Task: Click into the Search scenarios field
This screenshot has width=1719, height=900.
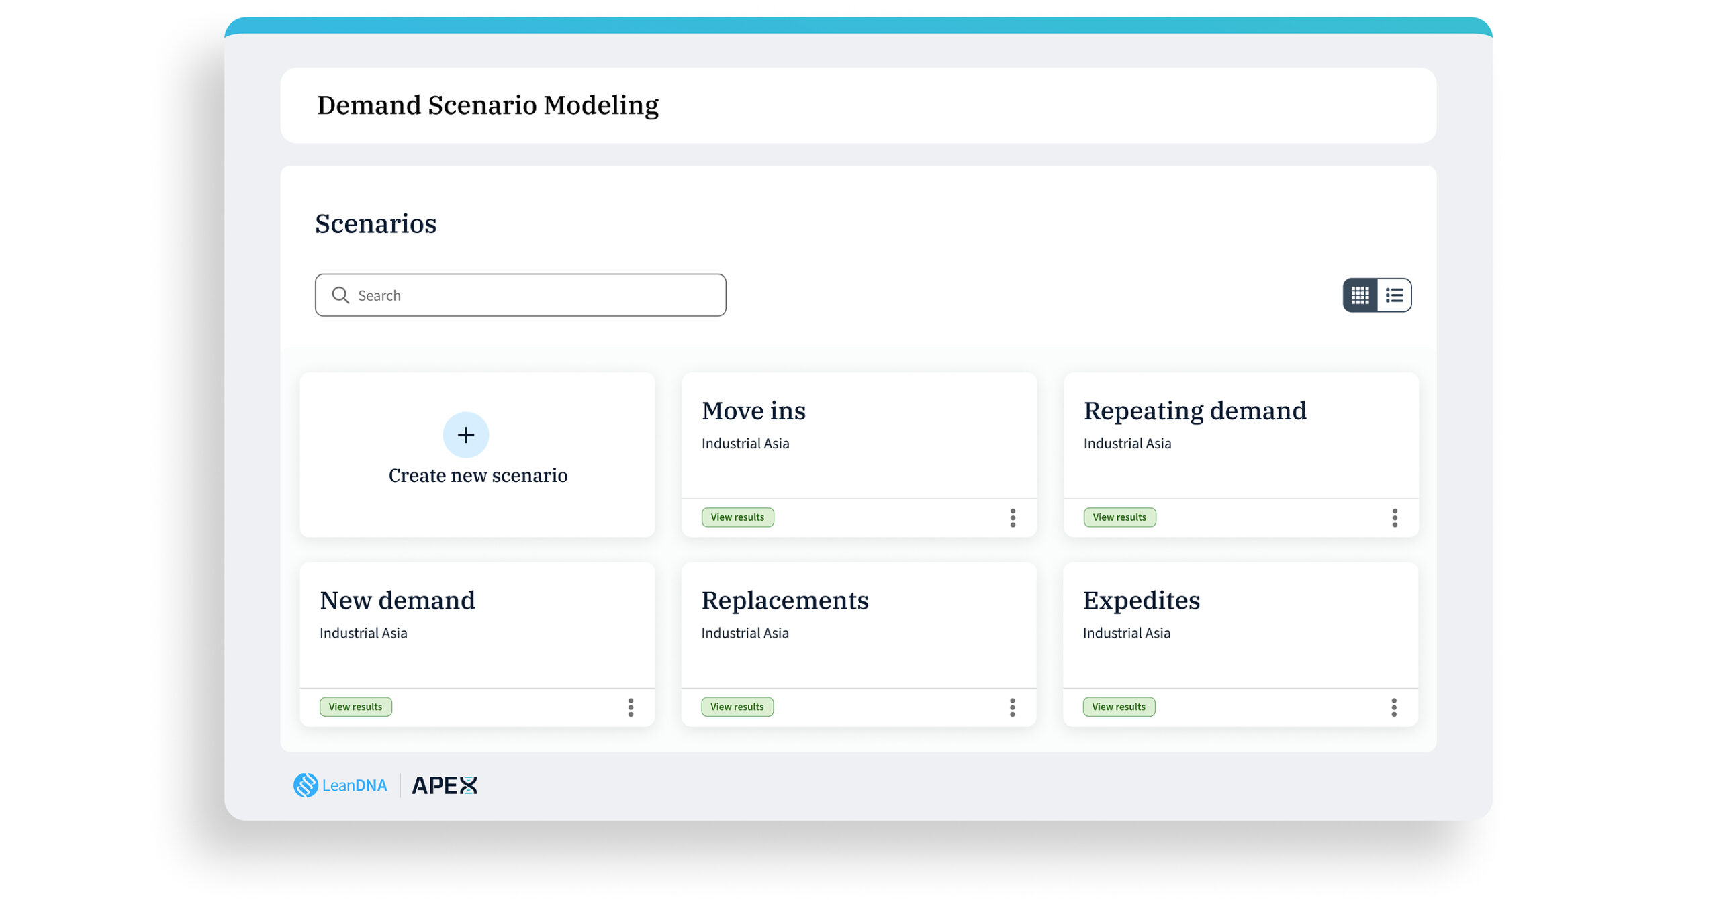Action: click(520, 295)
